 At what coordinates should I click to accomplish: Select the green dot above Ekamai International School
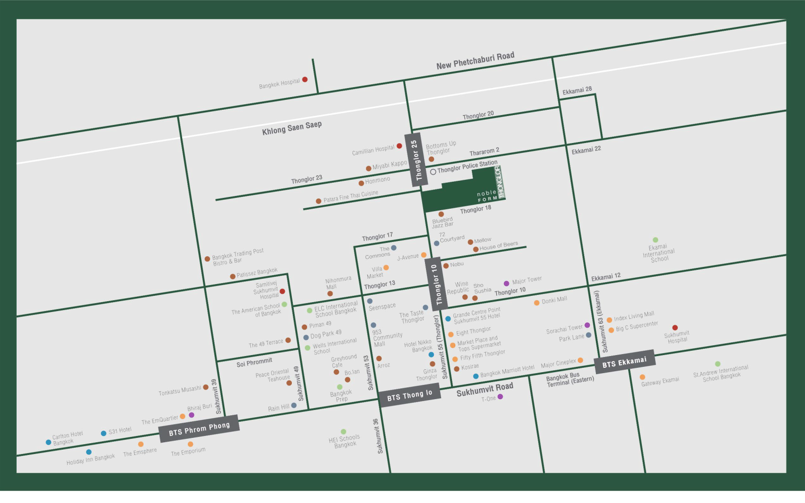[655, 240]
